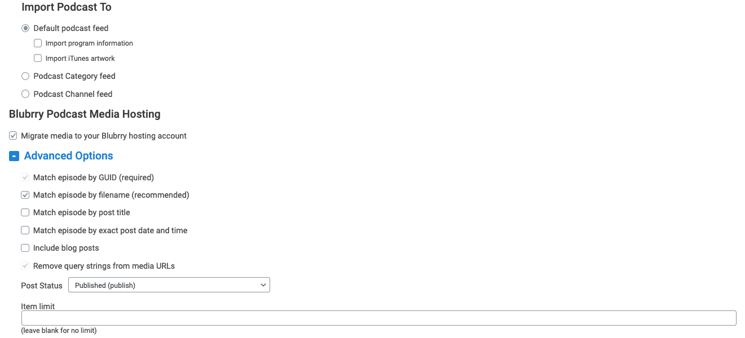Image resolution: width=745 pixels, height=338 pixels.
Task: Open the Post Status dropdown showing Published
Action: (169, 285)
